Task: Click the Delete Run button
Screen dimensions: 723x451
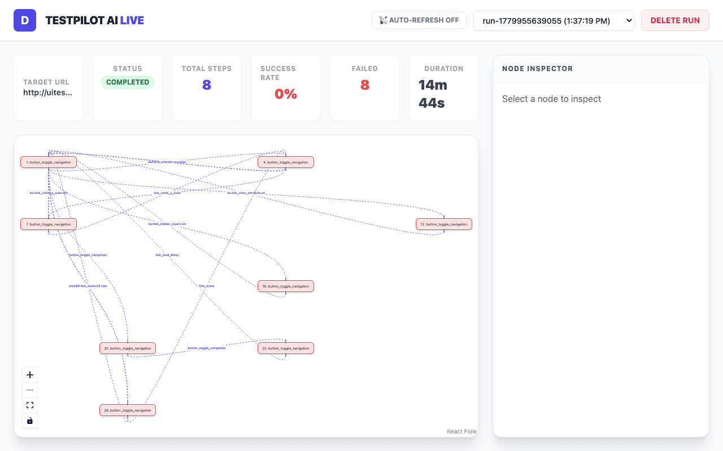Action: click(x=675, y=20)
